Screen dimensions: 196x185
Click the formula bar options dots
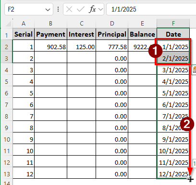click(58, 9)
